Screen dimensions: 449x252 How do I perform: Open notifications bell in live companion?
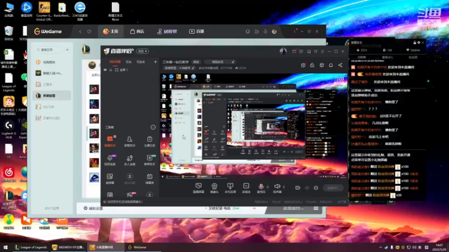click(x=331, y=65)
